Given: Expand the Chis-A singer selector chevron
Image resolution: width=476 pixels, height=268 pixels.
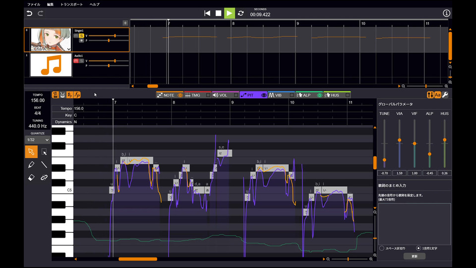Looking at the screenshot, I should point(68,49).
